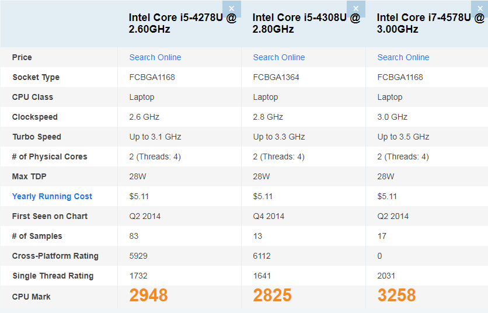Click the 2825 CPU Mark score
The width and height of the screenshot is (488, 313).
coord(272,295)
